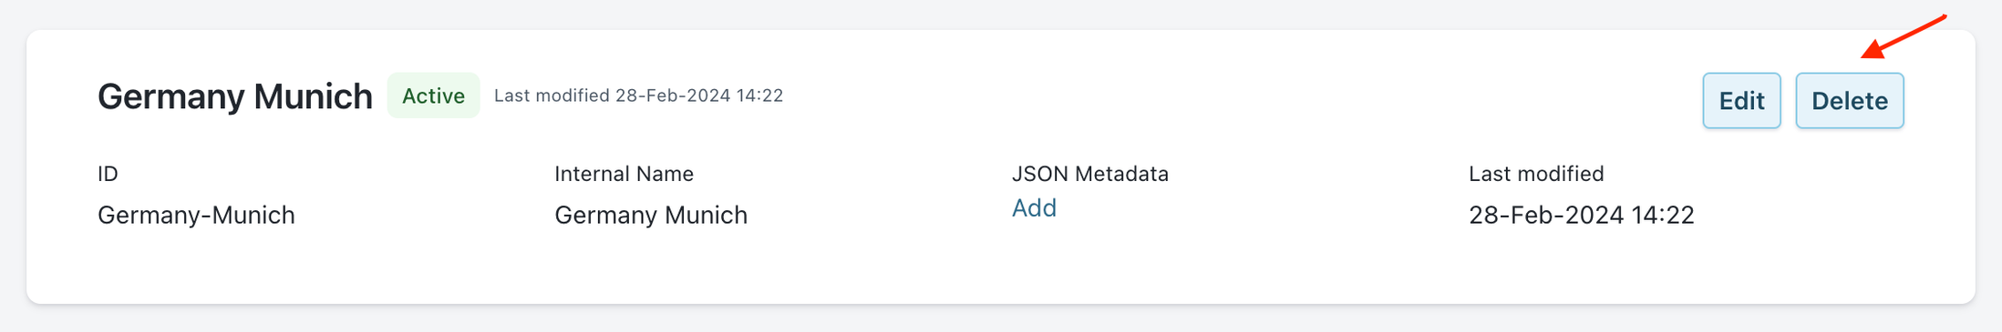Click the gray page background below the card
Screen dimensions: 2002x332
point(1001,319)
